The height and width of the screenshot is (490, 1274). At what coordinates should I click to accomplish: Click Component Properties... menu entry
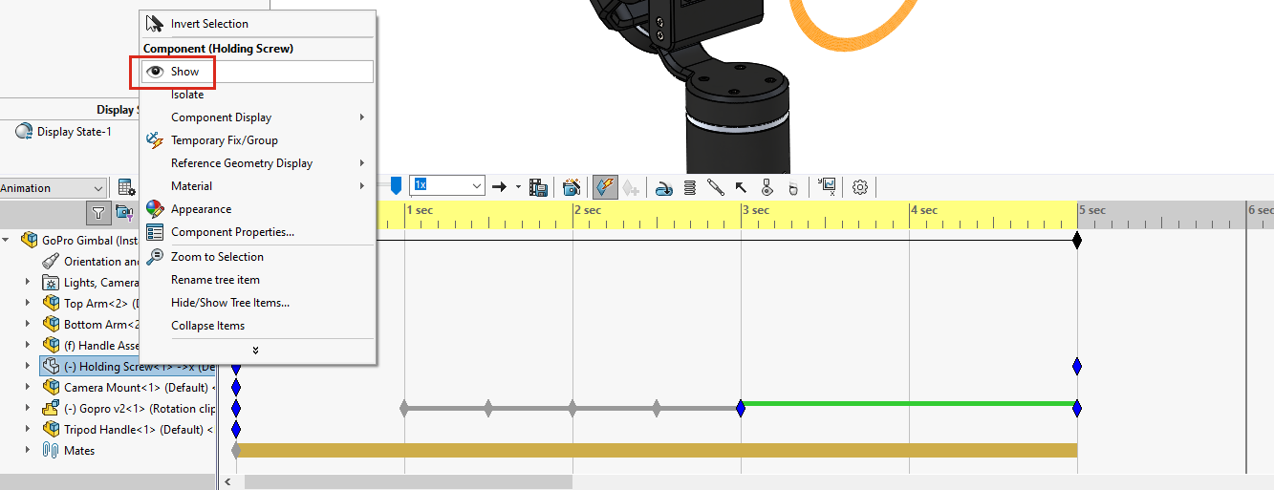point(232,232)
